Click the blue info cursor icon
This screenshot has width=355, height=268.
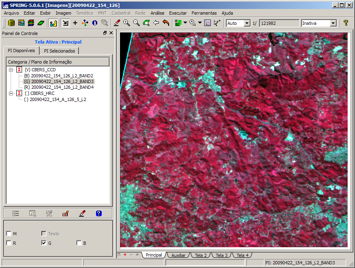tap(94, 23)
